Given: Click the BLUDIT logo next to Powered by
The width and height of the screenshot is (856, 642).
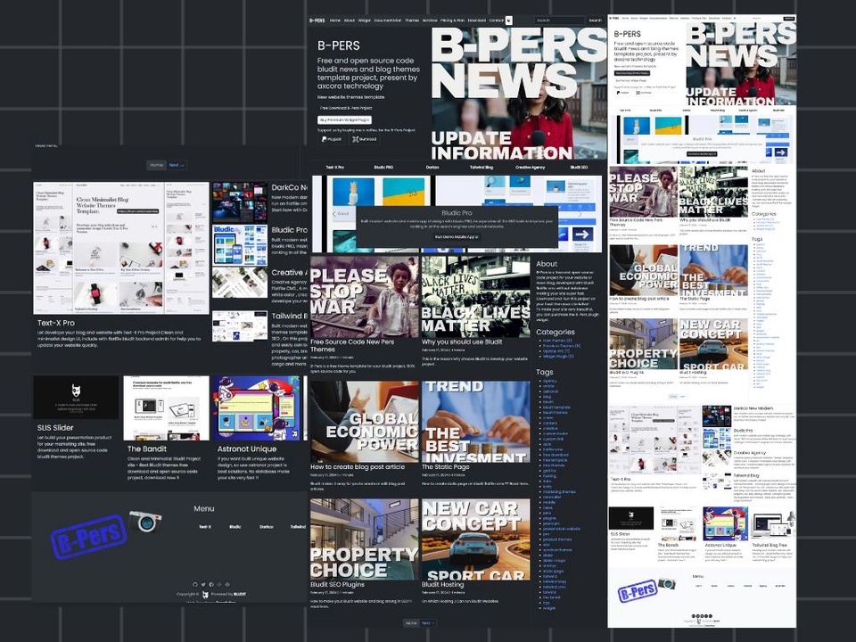Looking at the screenshot, I should pyautogui.click(x=240, y=594).
